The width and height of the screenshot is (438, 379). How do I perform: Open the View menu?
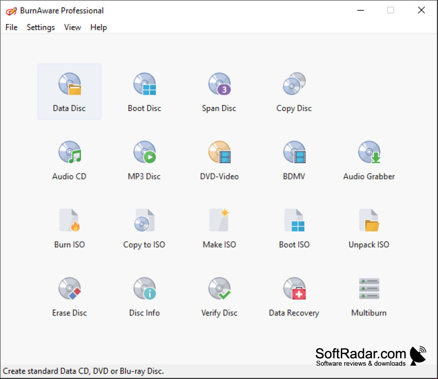click(x=73, y=27)
